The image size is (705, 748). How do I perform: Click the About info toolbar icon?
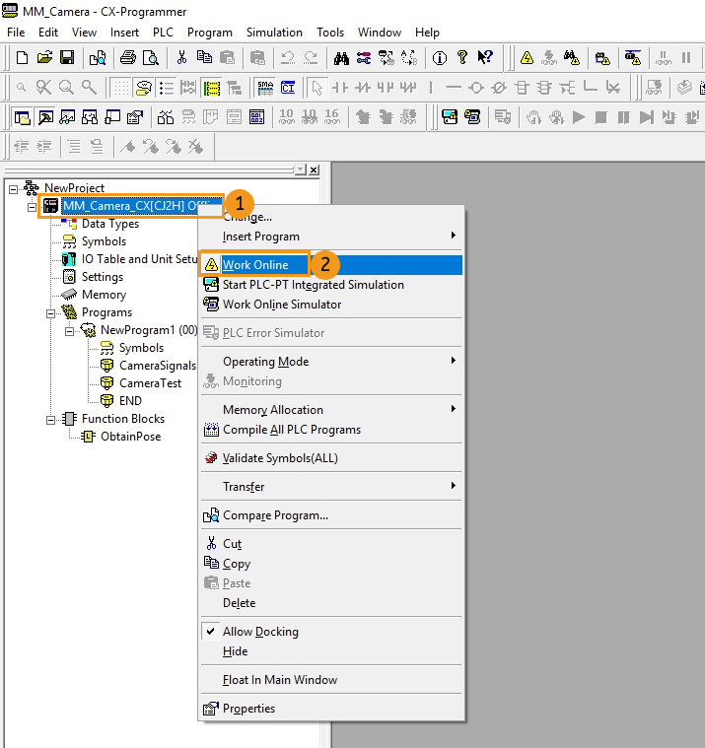[440, 57]
